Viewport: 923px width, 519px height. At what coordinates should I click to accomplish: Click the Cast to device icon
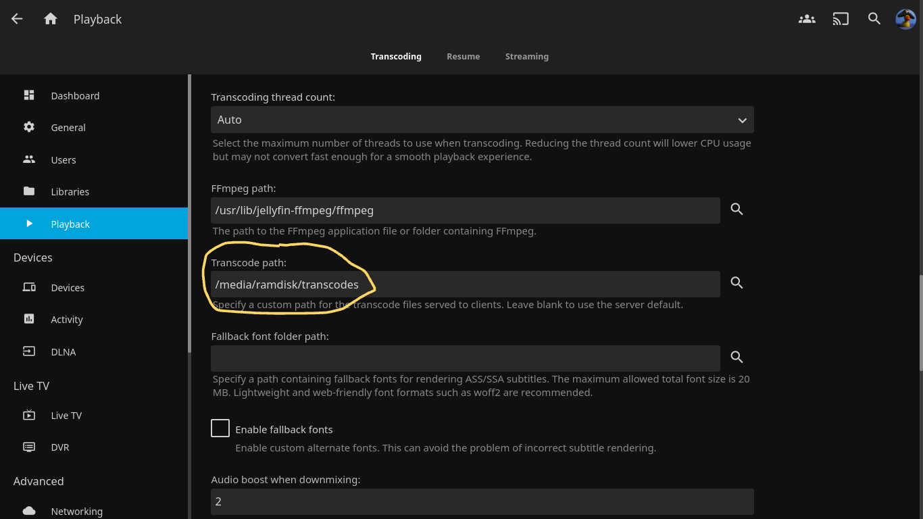[841, 19]
